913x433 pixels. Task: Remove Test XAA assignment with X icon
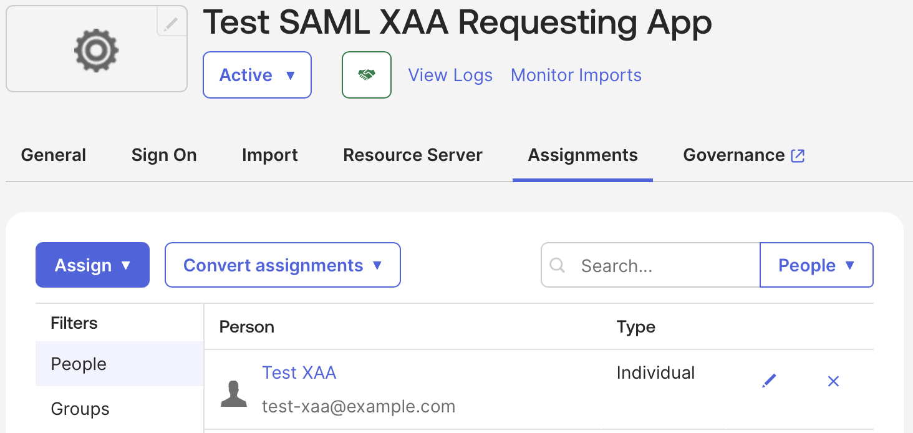pyautogui.click(x=833, y=381)
